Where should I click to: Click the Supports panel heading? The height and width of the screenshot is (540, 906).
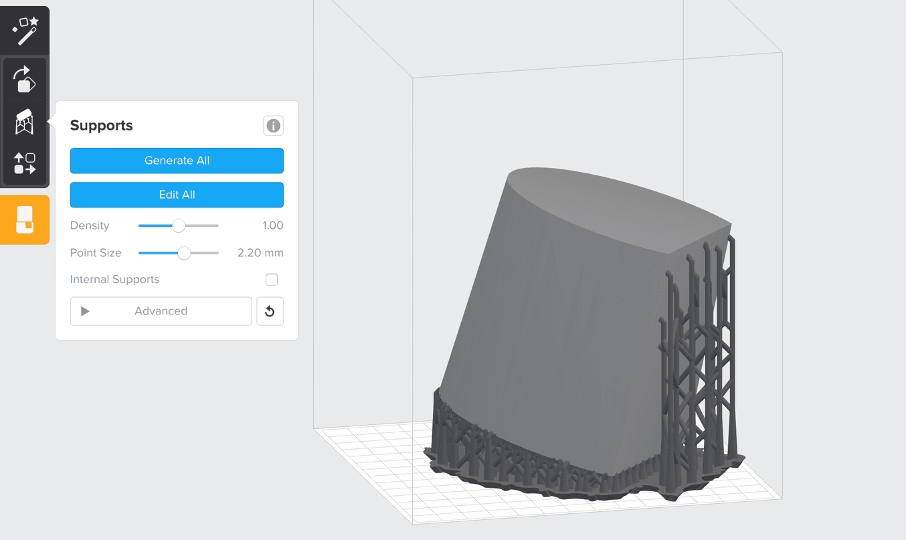pos(102,125)
